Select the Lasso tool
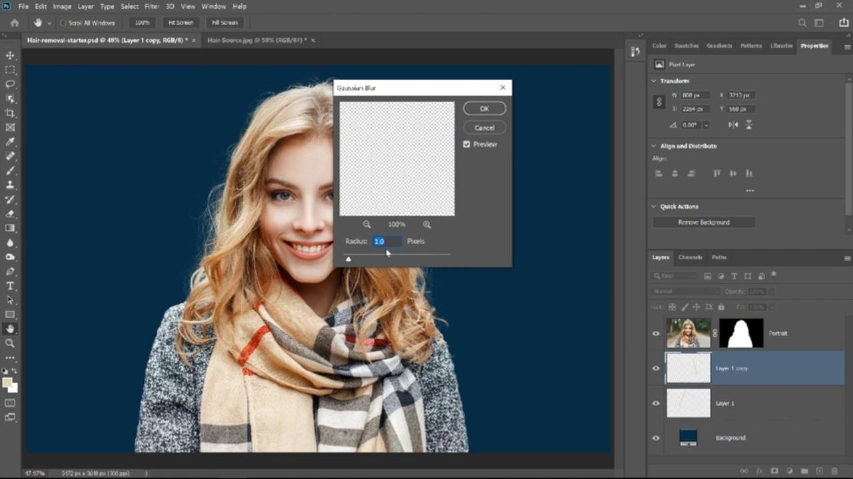The width and height of the screenshot is (853, 479). [x=10, y=84]
